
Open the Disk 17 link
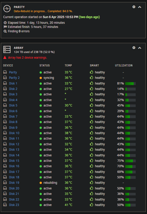point(14,172)
